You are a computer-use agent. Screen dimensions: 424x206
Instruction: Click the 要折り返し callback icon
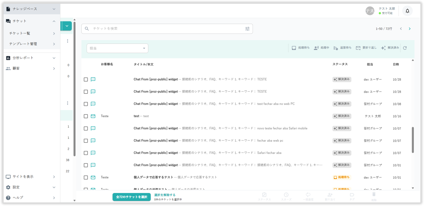[366, 48]
